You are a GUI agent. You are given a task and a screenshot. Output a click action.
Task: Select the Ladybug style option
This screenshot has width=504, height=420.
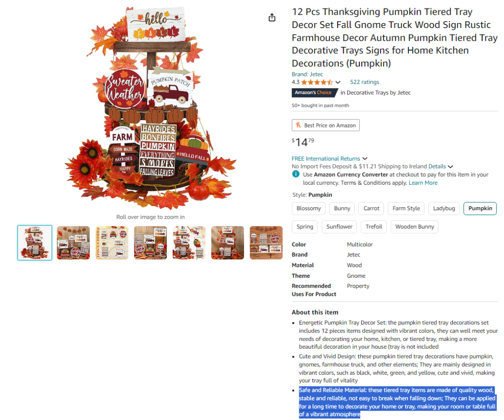click(x=444, y=208)
